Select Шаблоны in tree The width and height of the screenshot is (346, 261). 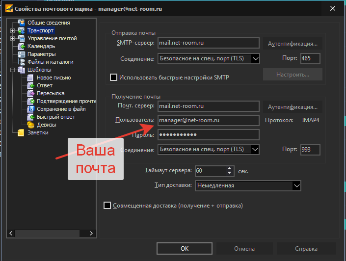pos(39,70)
